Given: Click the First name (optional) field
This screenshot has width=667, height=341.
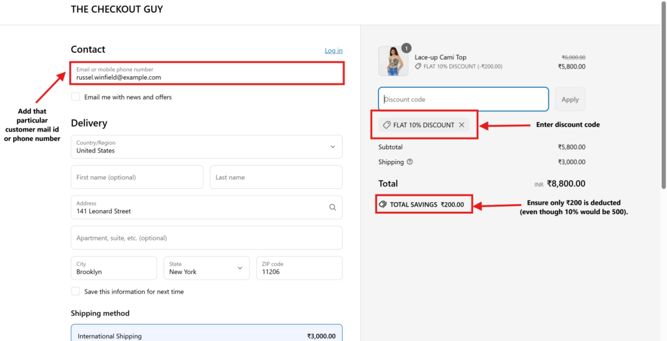Looking at the screenshot, I should (137, 177).
